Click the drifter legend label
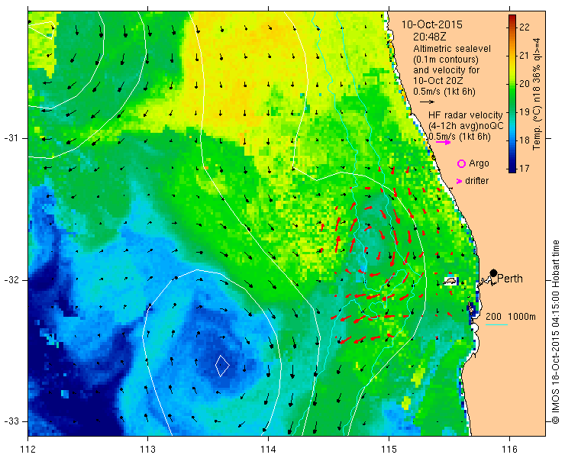Screen dimensions: 565x458 (x=477, y=181)
